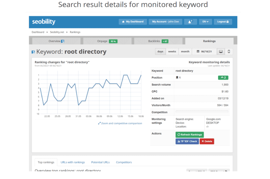Open the notifications bell
Screen dimensions: 270x179
pos(190,22)
